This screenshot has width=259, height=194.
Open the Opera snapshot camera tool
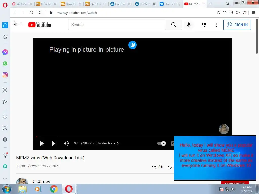(x=225, y=13)
